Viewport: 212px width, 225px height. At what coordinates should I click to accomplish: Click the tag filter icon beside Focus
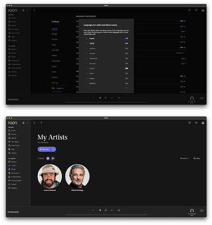53,158
